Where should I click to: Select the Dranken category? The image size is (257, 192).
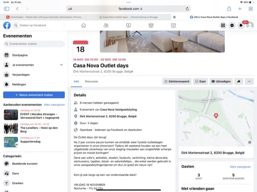(x=34, y=183)
